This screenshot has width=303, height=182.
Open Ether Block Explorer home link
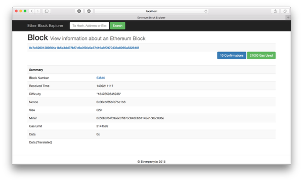[x=45, y=26]
